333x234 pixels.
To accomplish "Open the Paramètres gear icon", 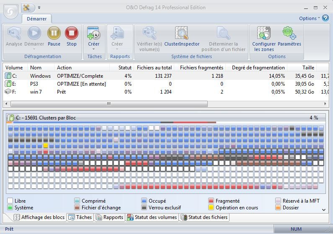I will point(289,33).
